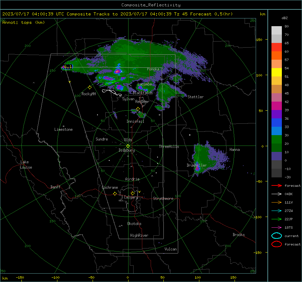
Task: Click the Stettler city label
Action: [x=196, y=97]
